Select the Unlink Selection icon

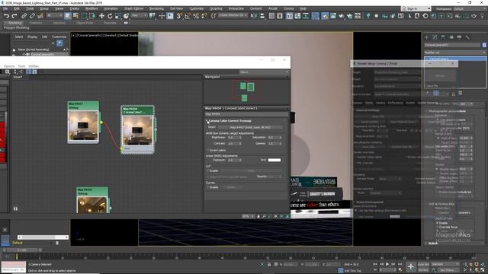click(x=32, y=16)
